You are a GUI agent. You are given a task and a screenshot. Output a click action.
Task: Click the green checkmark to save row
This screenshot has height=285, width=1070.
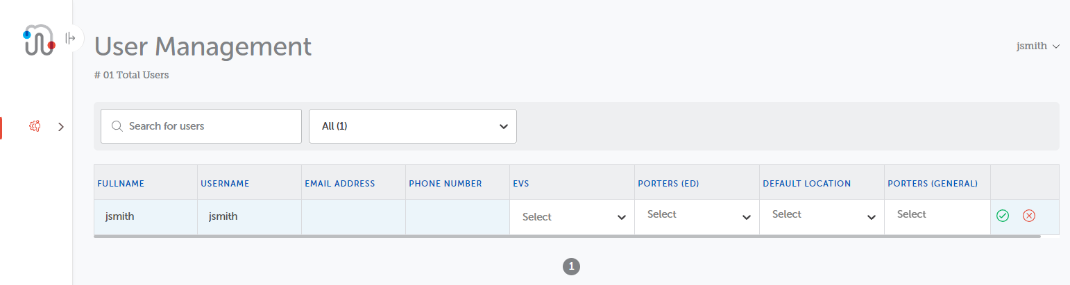[x=1002, y=216]
